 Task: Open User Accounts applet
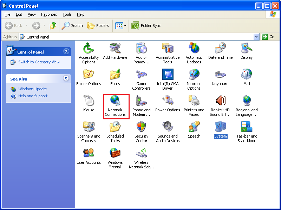tap(89, 156)
